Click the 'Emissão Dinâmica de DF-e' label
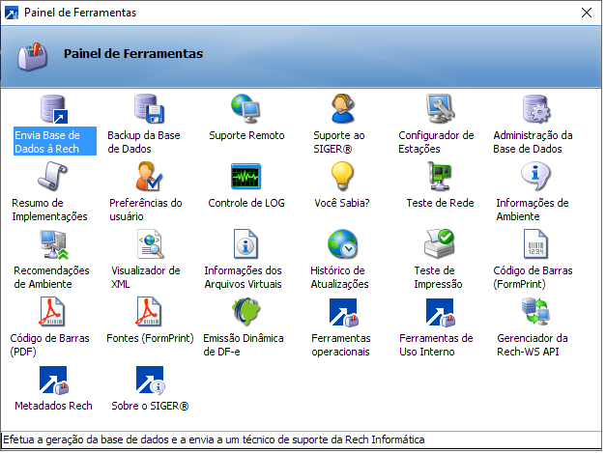This screenshot has height=453, width=606. (245, 346)
